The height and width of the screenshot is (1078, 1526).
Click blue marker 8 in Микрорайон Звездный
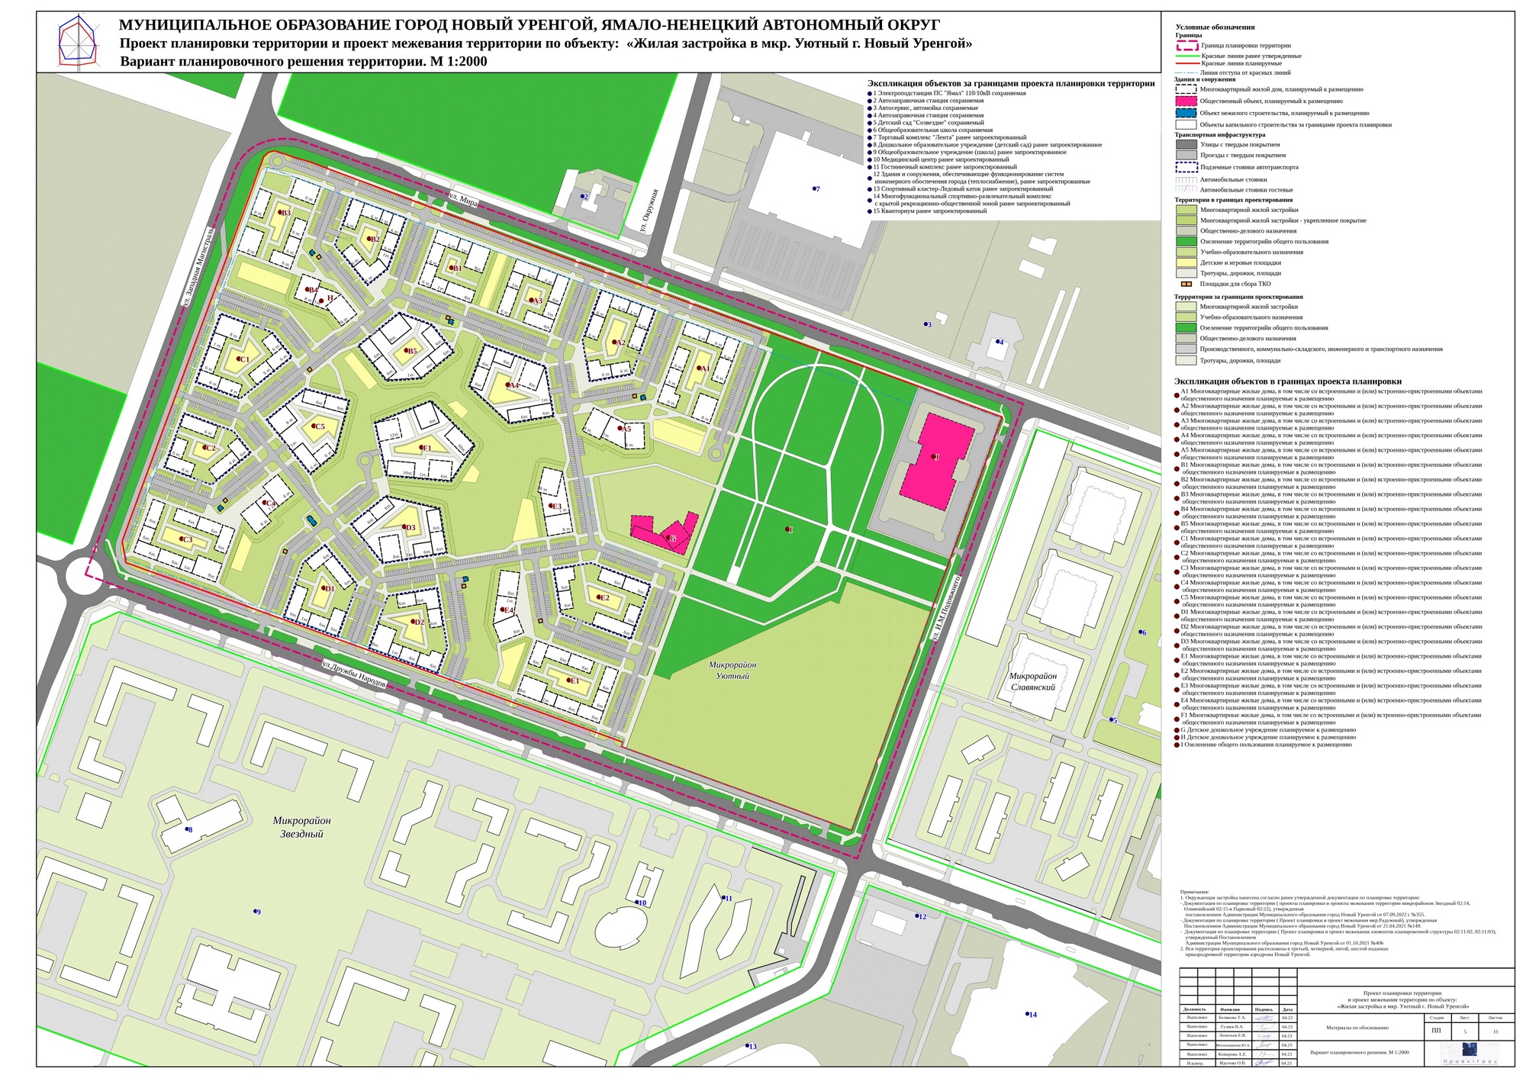(x=188, y=829)
